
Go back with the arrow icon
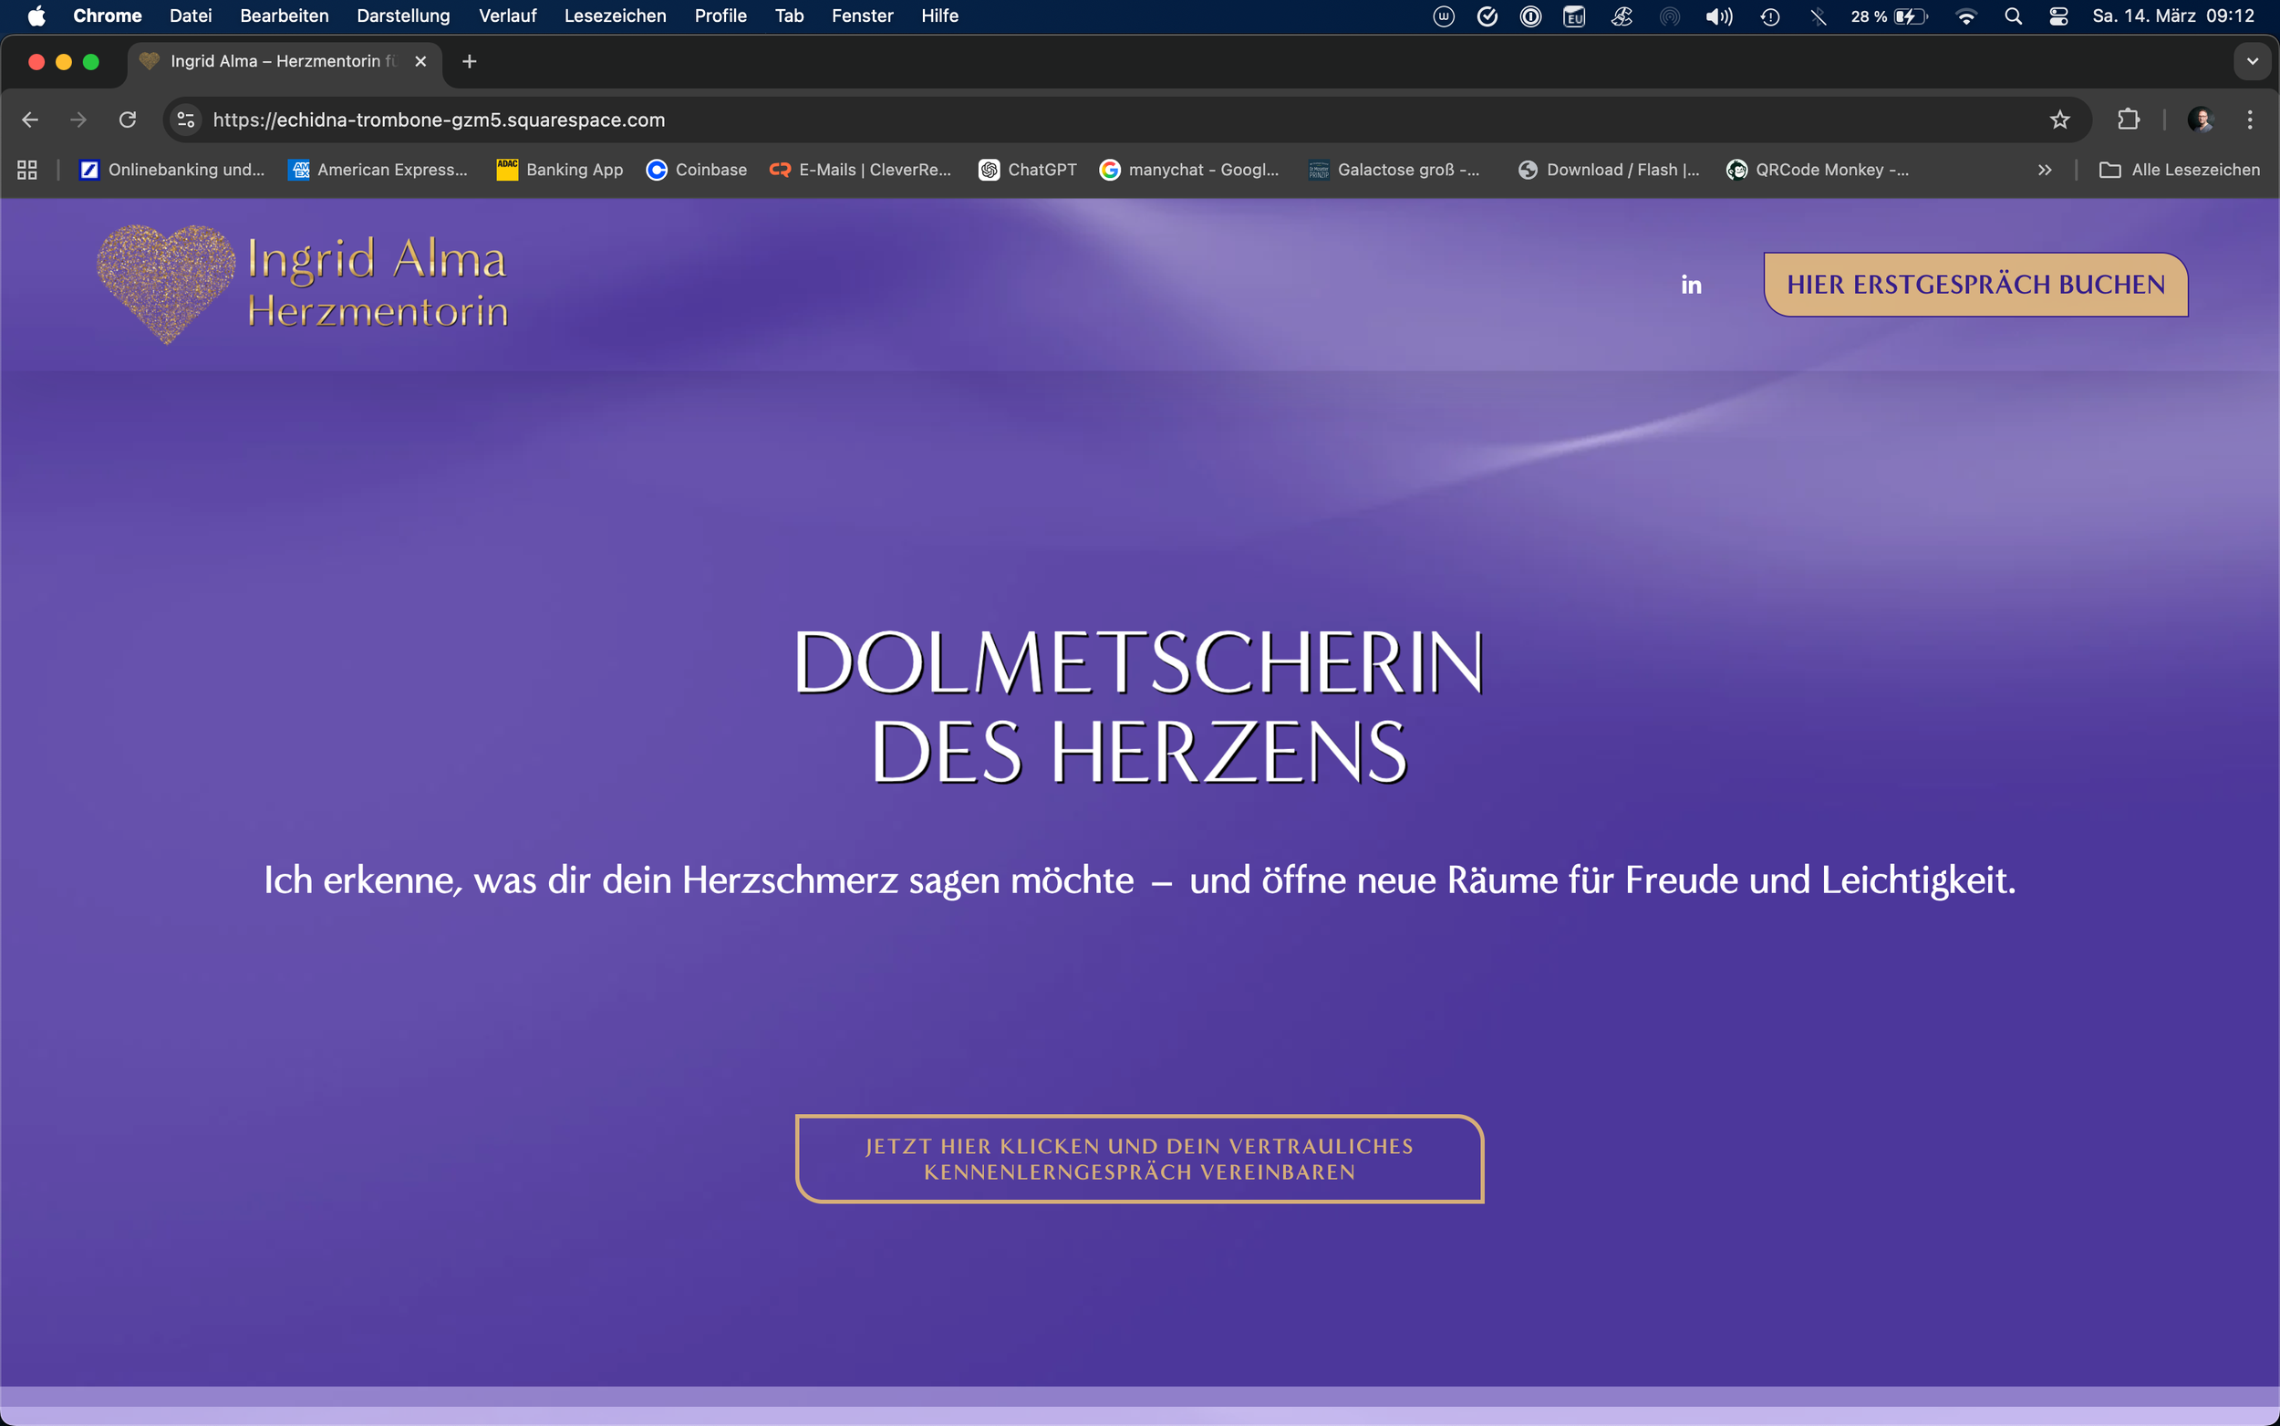pos(30,120)
